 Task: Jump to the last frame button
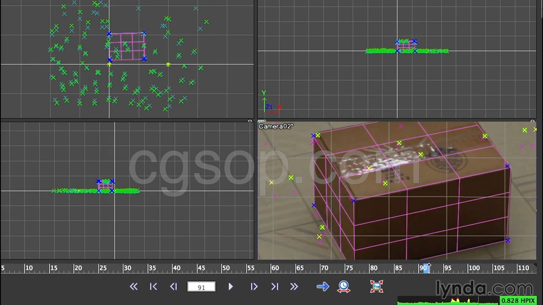click(x=274, y=287)
